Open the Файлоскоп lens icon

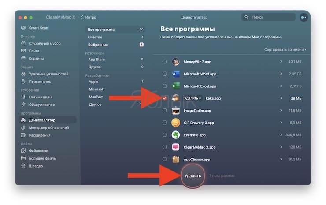[x=23, y=151]
